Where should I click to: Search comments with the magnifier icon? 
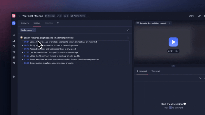tap(200, 78)
